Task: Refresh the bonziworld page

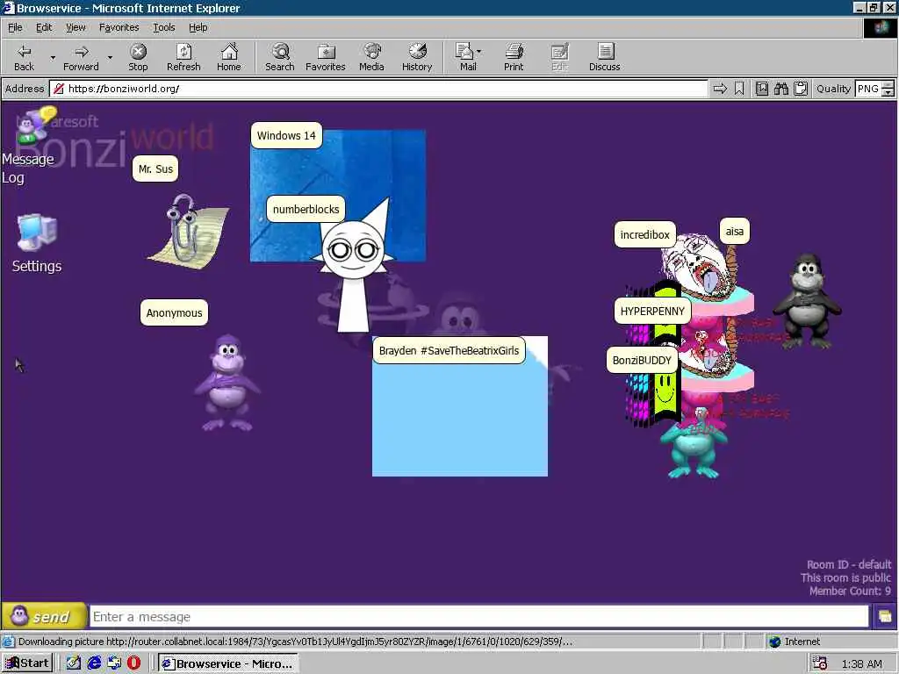Action: (x=183, y=57)
